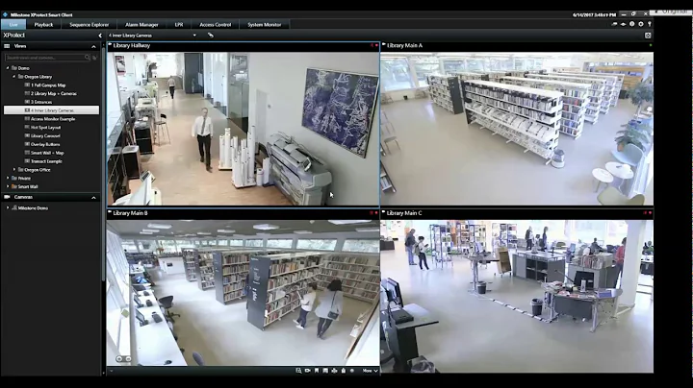
Task: Toggle full screen with the top-right button
Action: pyautogui.click(x=648, y=36)
